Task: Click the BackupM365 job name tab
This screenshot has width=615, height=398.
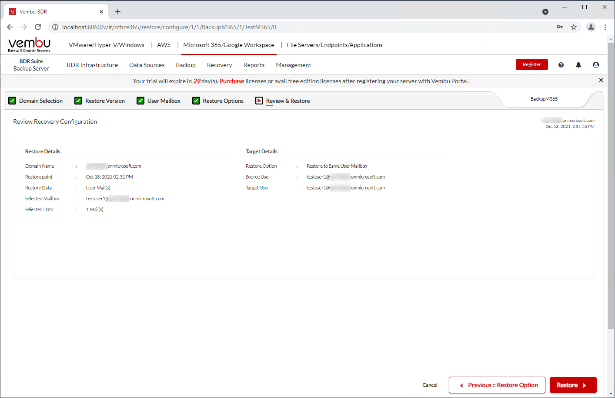Action: pyautogui.click(x=544, y=99)
